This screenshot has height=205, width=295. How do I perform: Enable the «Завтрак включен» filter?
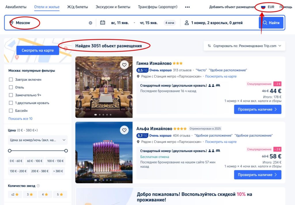[11, 79]
